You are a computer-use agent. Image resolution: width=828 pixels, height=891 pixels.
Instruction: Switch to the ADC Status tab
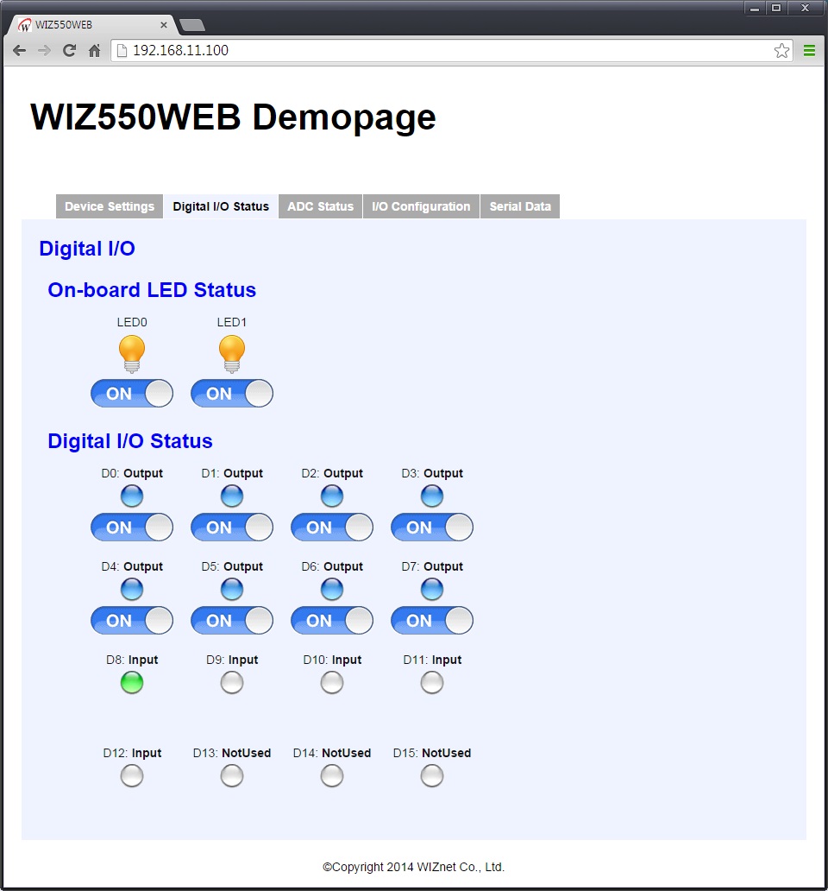coord(320,206)
